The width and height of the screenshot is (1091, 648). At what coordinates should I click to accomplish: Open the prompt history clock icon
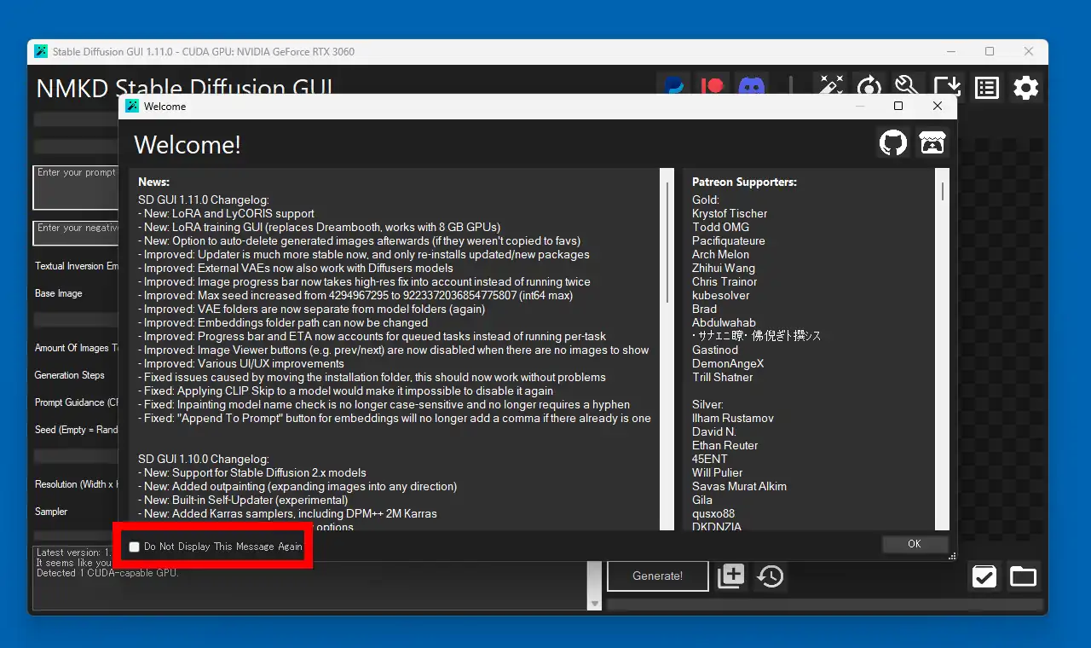click(x=771, y=576)
